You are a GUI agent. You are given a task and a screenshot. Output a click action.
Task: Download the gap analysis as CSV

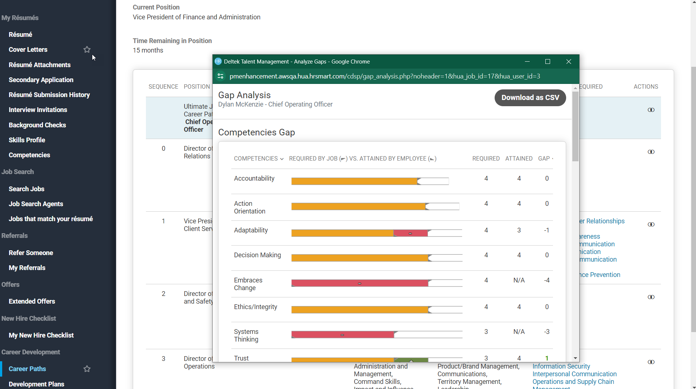pos(530,98)
